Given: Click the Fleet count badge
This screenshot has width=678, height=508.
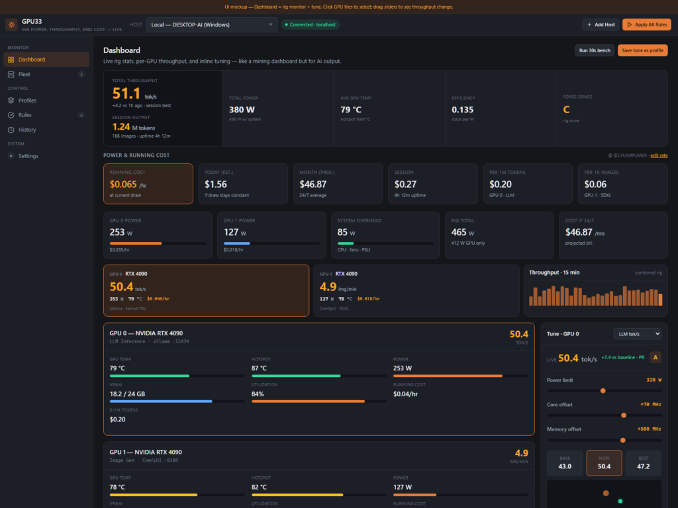Looking at the screenshot, I should pos(81,74).
